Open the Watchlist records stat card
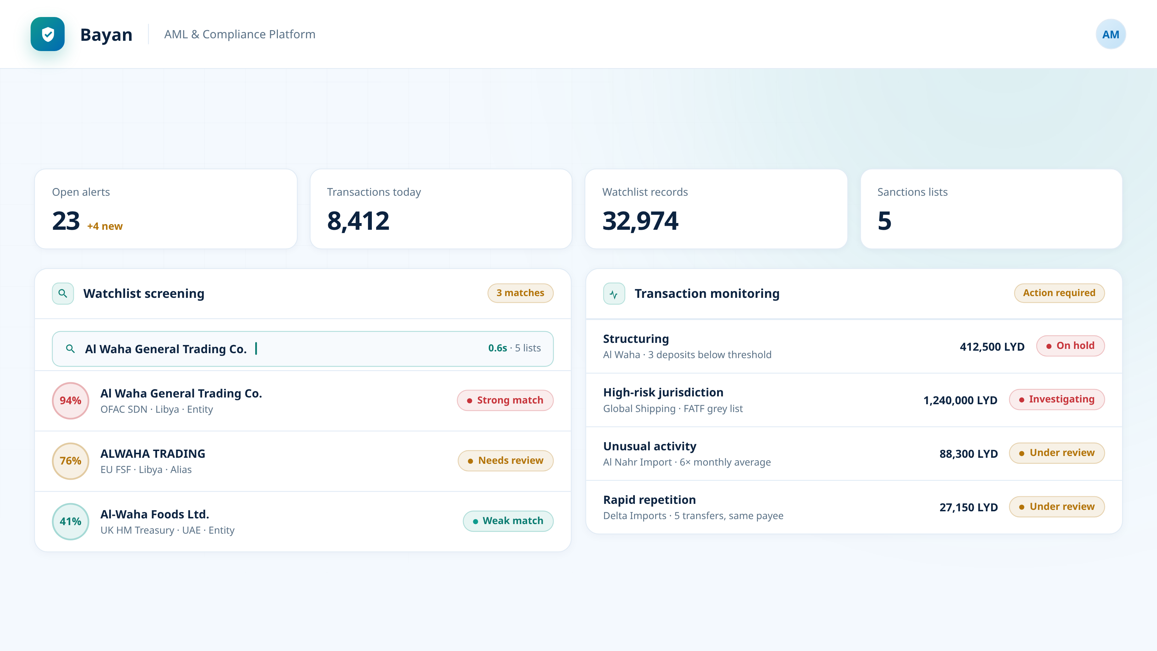Viewport: 1157px width, 651px height. tap(716, 209)
